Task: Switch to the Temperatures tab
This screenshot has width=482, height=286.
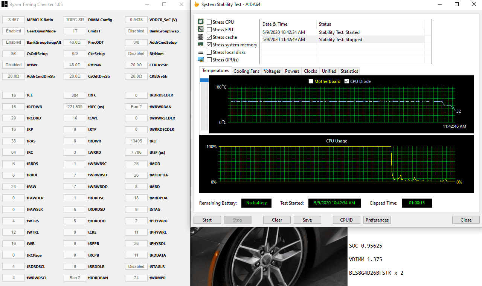Action: 215,70
